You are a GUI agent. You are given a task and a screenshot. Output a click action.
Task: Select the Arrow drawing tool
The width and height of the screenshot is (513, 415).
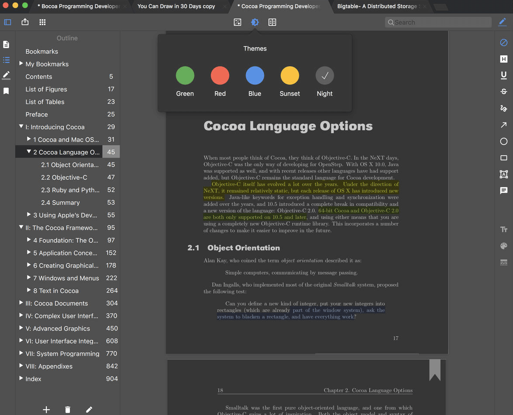(x=504, y=125)
